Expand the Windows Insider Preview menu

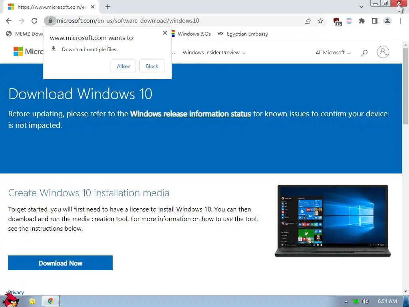coord(214,53)
